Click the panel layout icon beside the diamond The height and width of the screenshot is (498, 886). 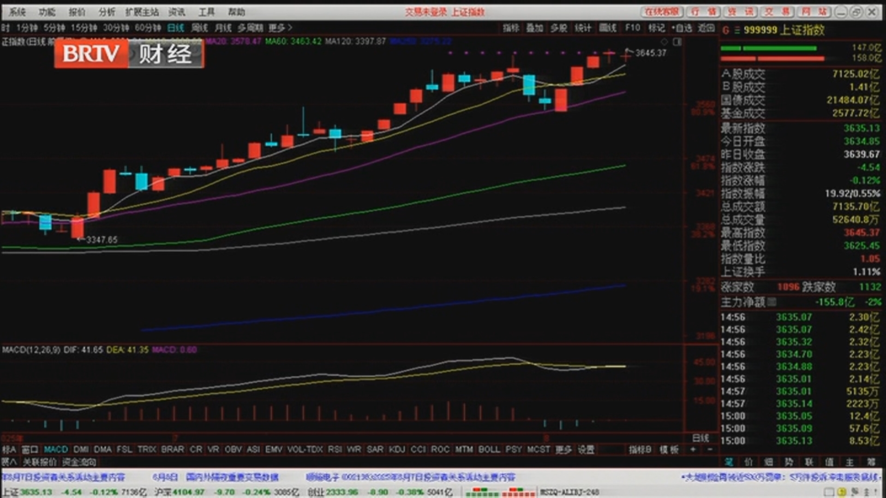tap(677, 42)
